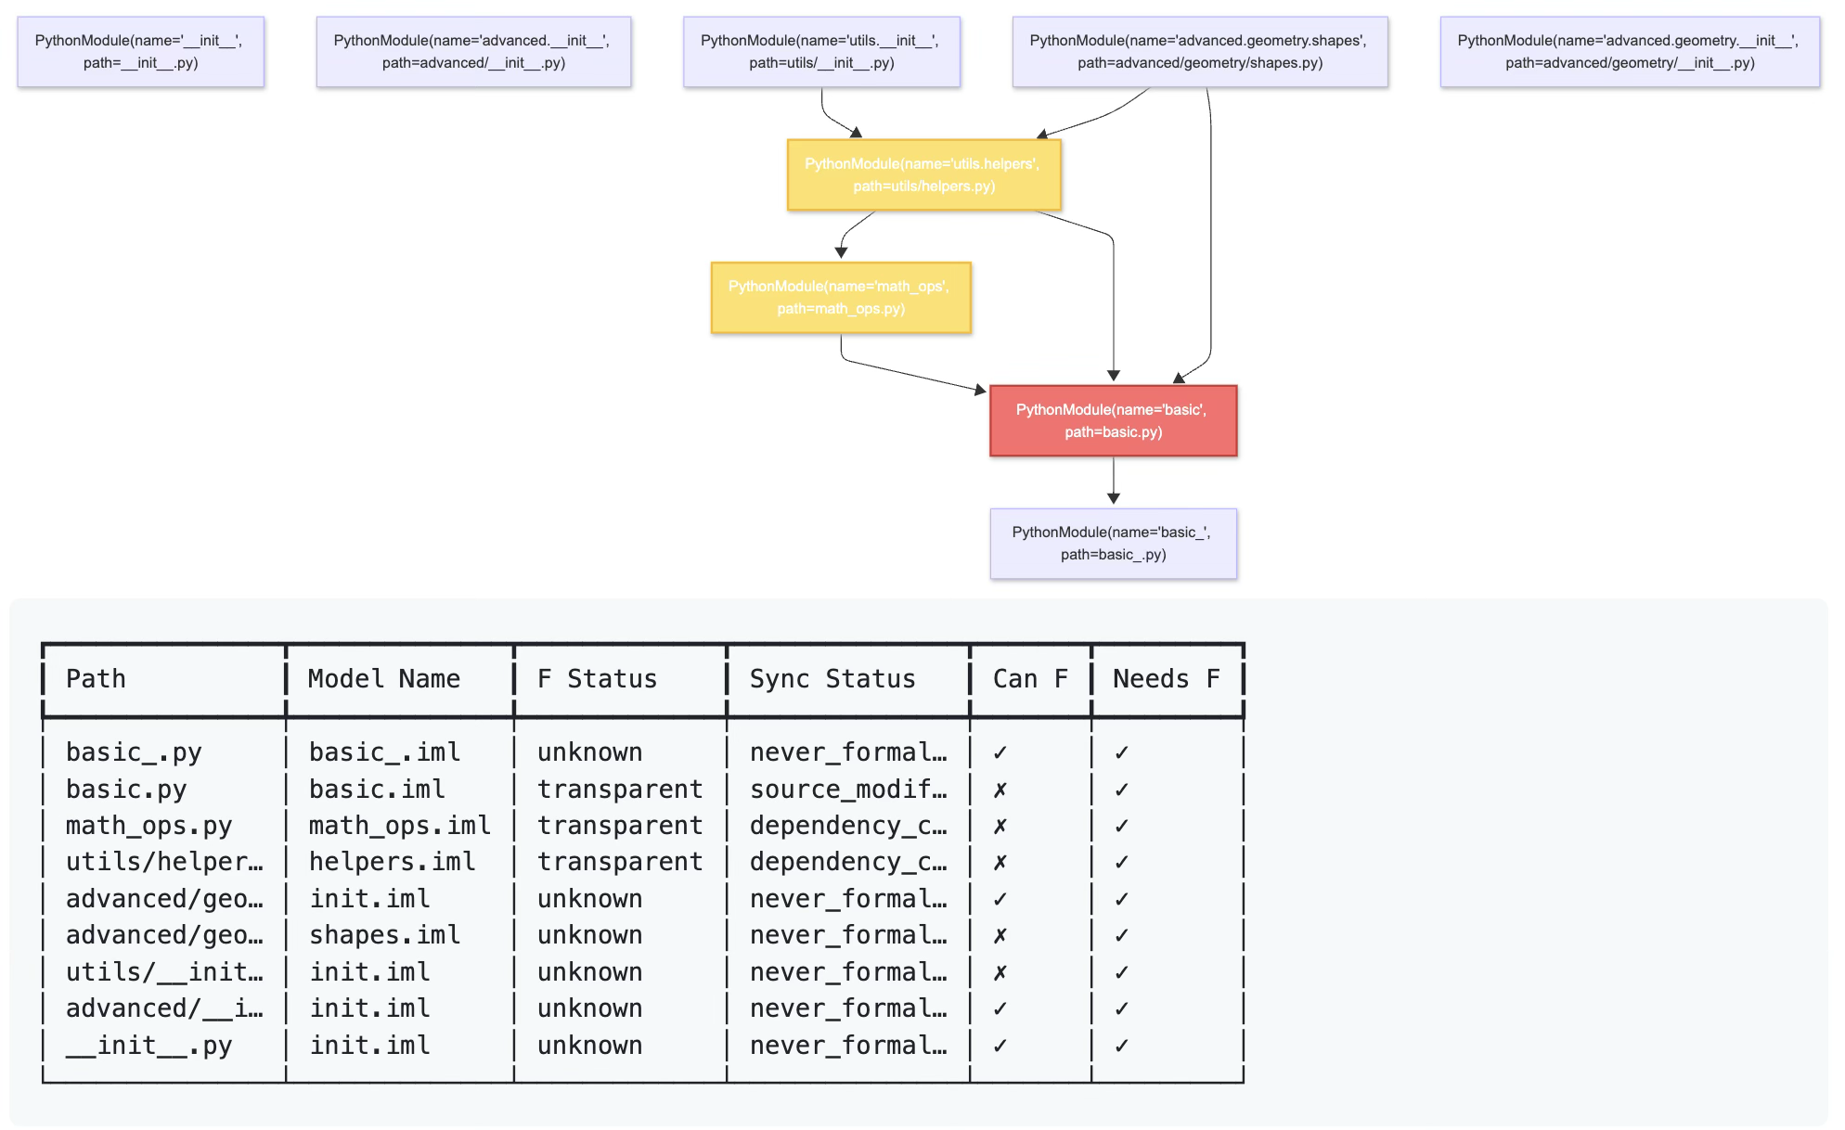Toggle the Needs F checkmark for math_ops.py
This screenshot has width=1845, height=1130.
point(1121,825)
